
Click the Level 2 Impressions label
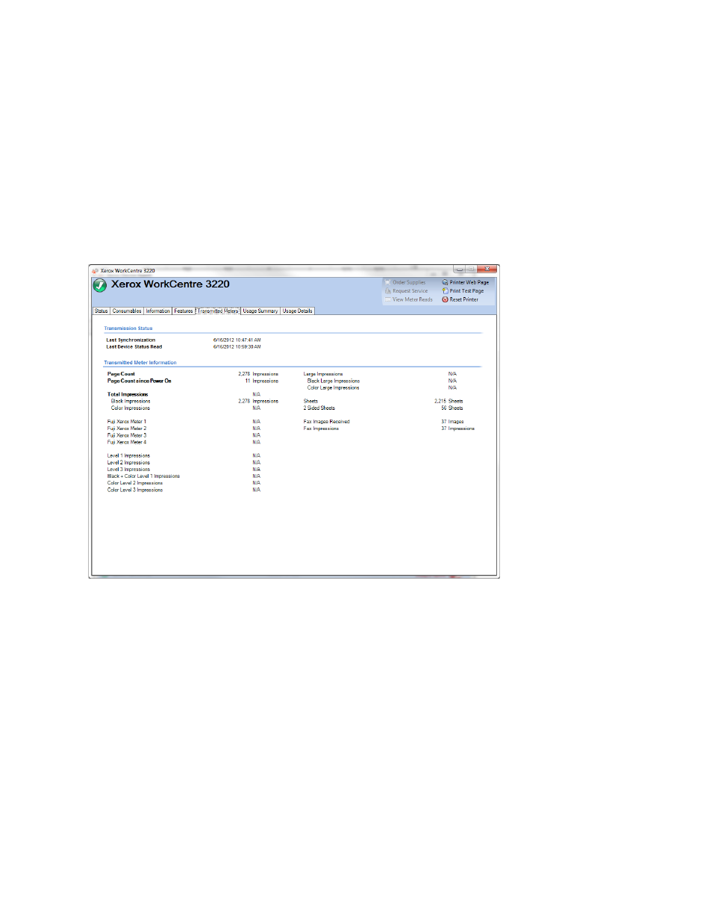pos(128,463)
